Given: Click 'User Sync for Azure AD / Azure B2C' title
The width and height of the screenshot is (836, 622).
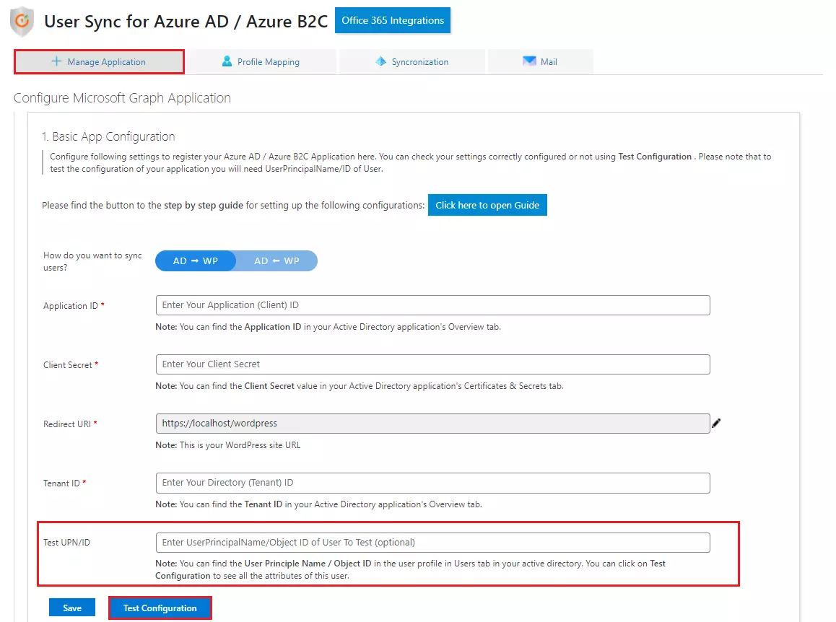Looking at the screenshot, I should click(186, 22).
